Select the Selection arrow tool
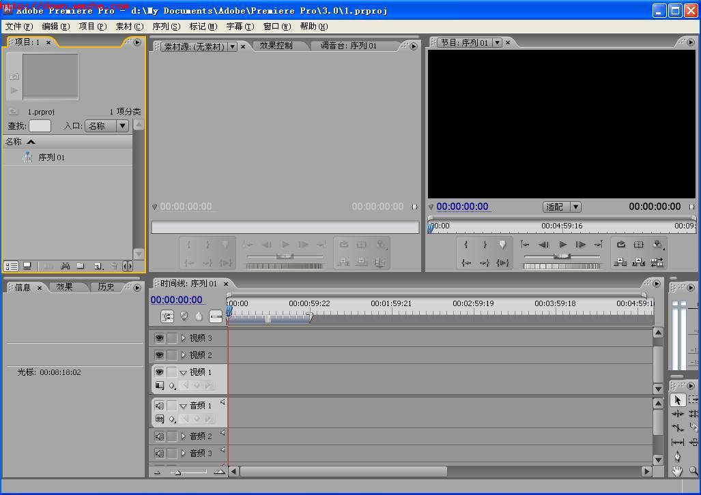Screen dimensions: 701x495 678,400
